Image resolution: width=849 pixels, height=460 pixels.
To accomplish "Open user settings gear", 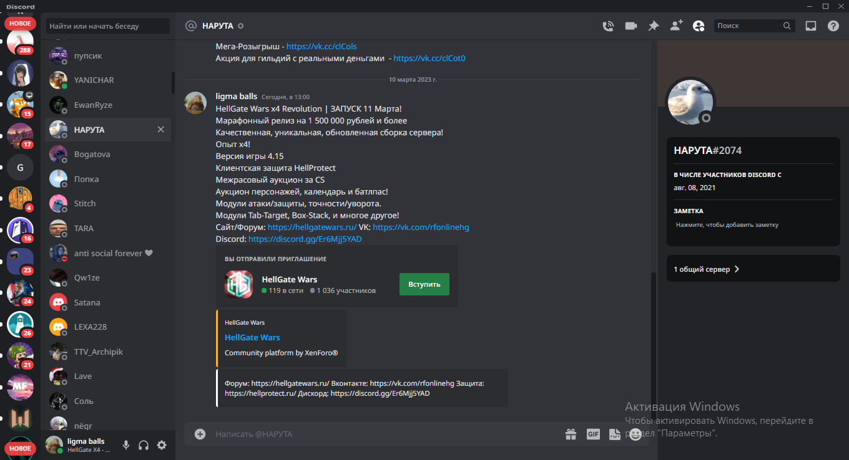I will (162, 445).
